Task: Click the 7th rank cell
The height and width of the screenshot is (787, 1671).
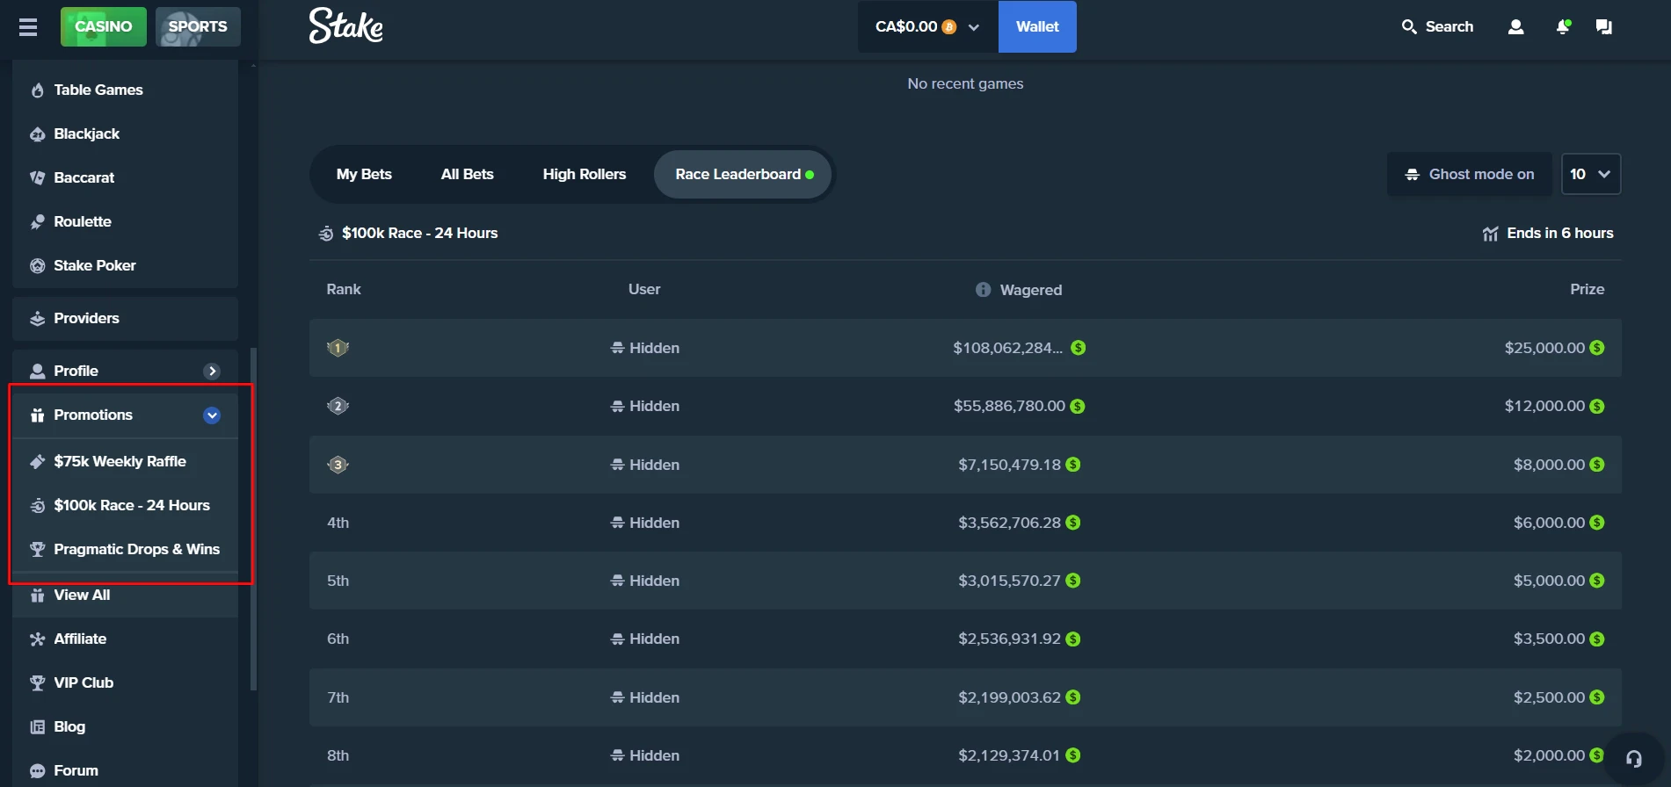Action: (x=338, y=697)
